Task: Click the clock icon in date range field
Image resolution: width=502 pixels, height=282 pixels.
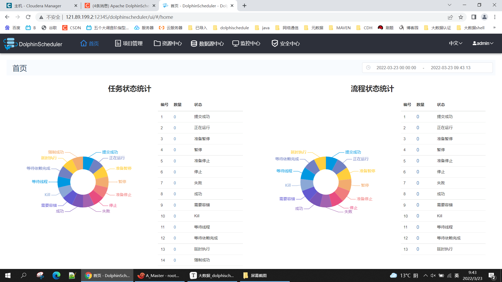Action: coord(368,68)
